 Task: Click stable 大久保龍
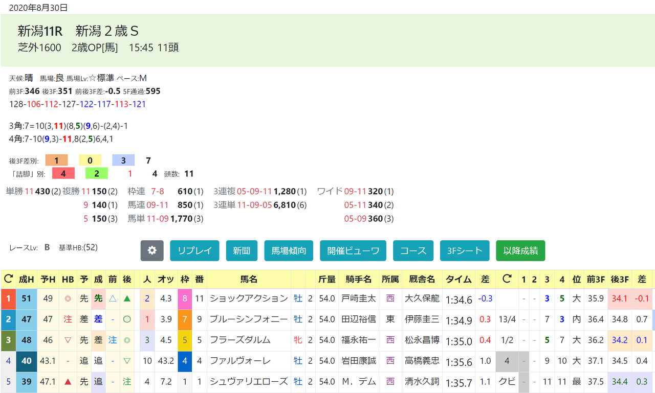click(x=422, y=298)
